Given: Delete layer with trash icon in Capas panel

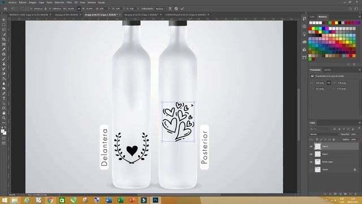Looking at the screenshot, I should 356,194.
